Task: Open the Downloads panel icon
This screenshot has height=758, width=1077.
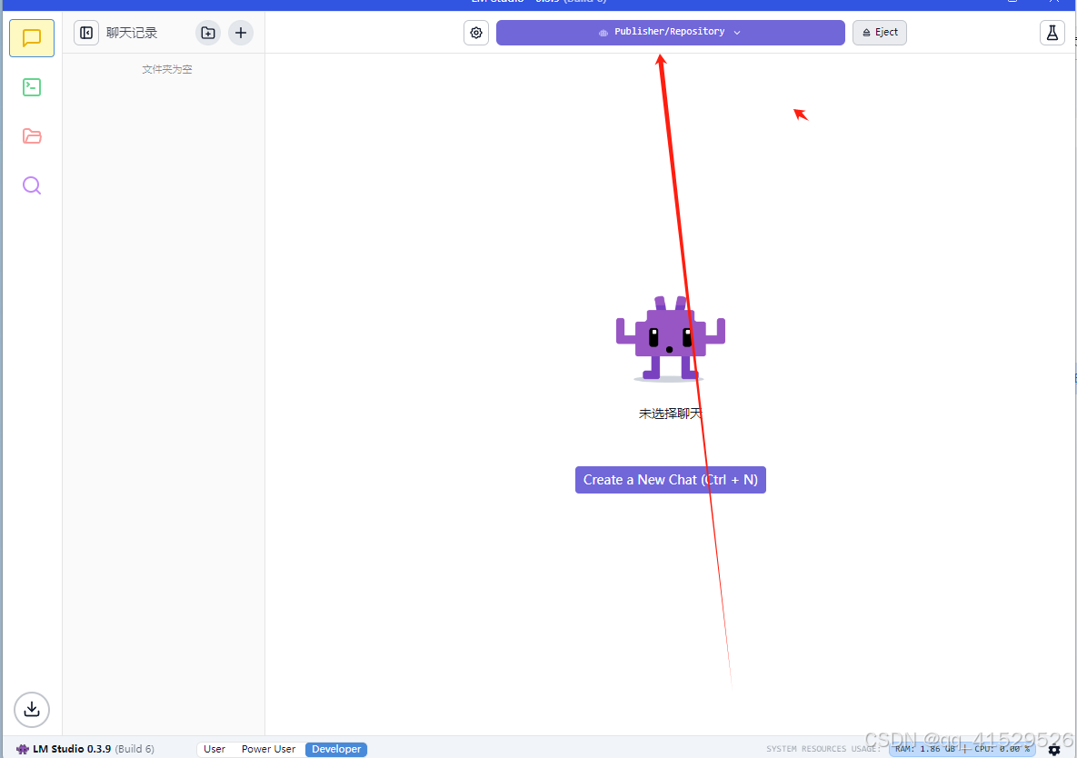Action: tap(32, 709)
